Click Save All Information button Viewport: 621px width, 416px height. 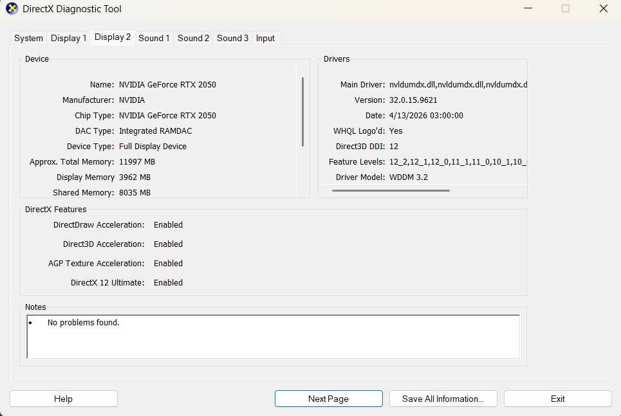coord(443,399)
